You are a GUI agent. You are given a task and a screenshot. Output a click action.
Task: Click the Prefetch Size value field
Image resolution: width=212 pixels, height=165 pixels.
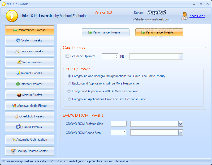tap(119, 124)
